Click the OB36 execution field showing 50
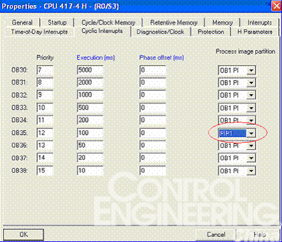 point(90,145)
